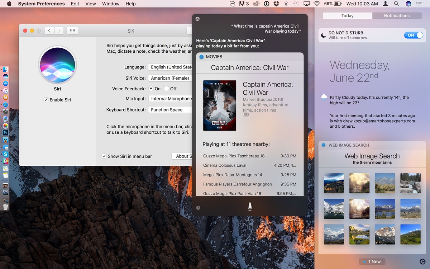Change the Siri Voice selection
The width and height of the screenshot is (430, 269).
(170, 78)
